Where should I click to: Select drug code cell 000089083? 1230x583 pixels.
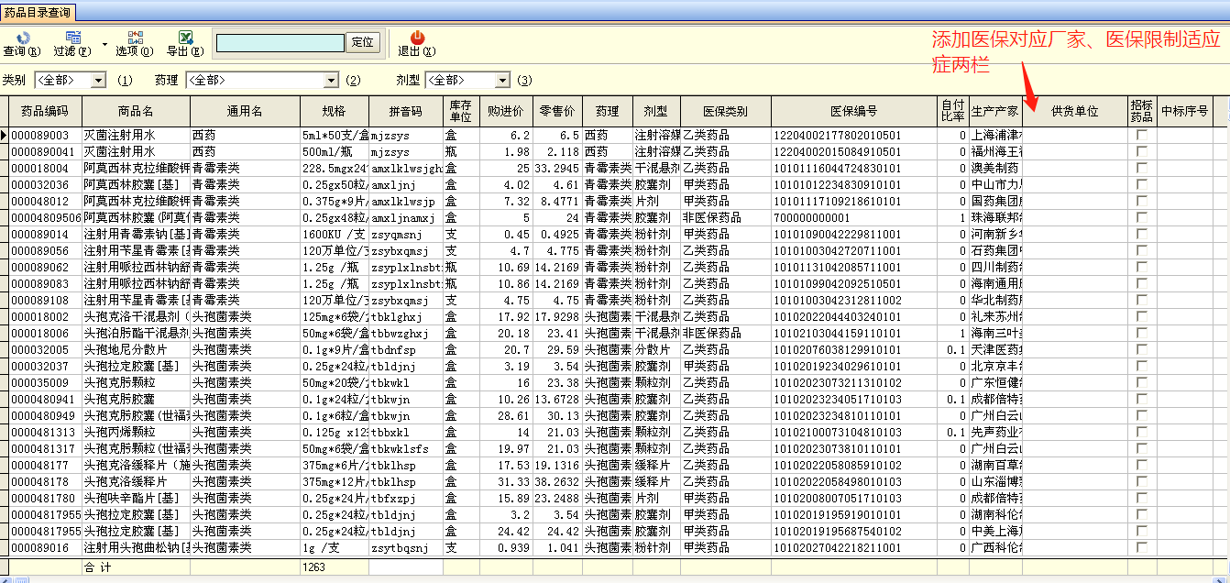click(x=45, y=283)
